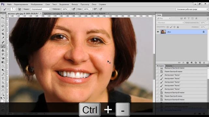Create a new layer group
The image size is (209, 117).
point(196,63)
